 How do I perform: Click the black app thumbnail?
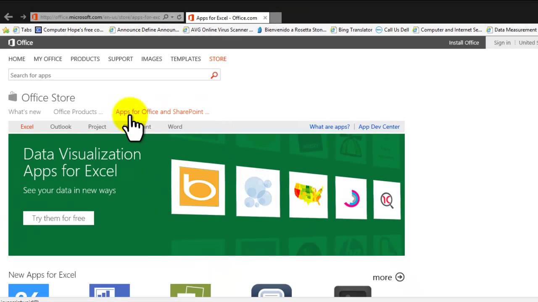pos(352,292)
